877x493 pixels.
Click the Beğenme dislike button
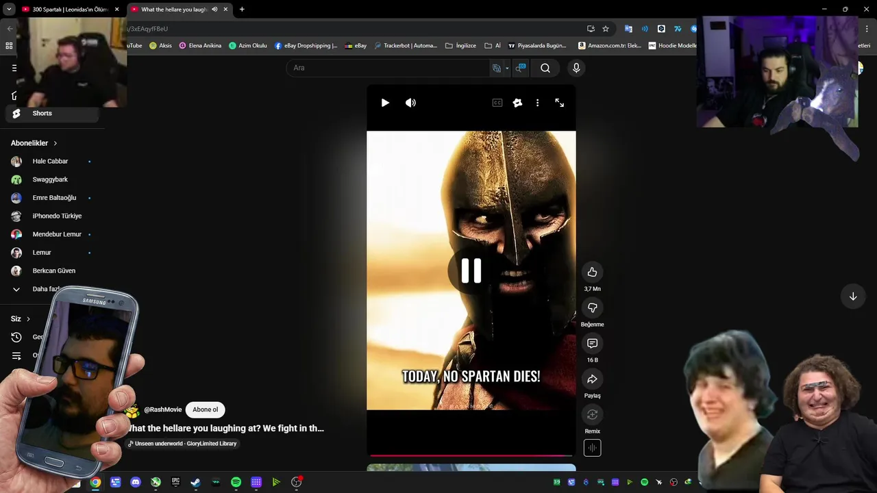point(592,307)
